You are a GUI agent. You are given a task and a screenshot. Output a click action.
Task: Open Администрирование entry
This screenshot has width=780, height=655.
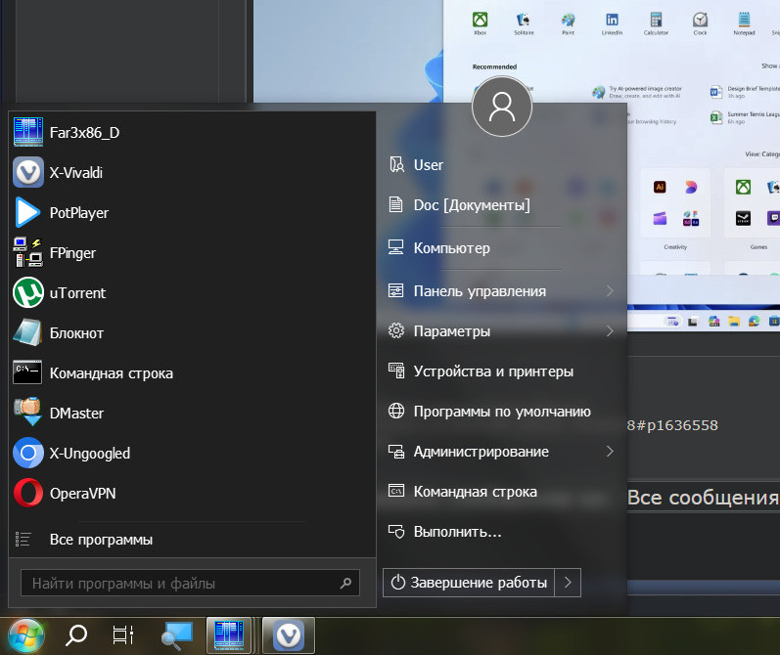click(501, 452)
